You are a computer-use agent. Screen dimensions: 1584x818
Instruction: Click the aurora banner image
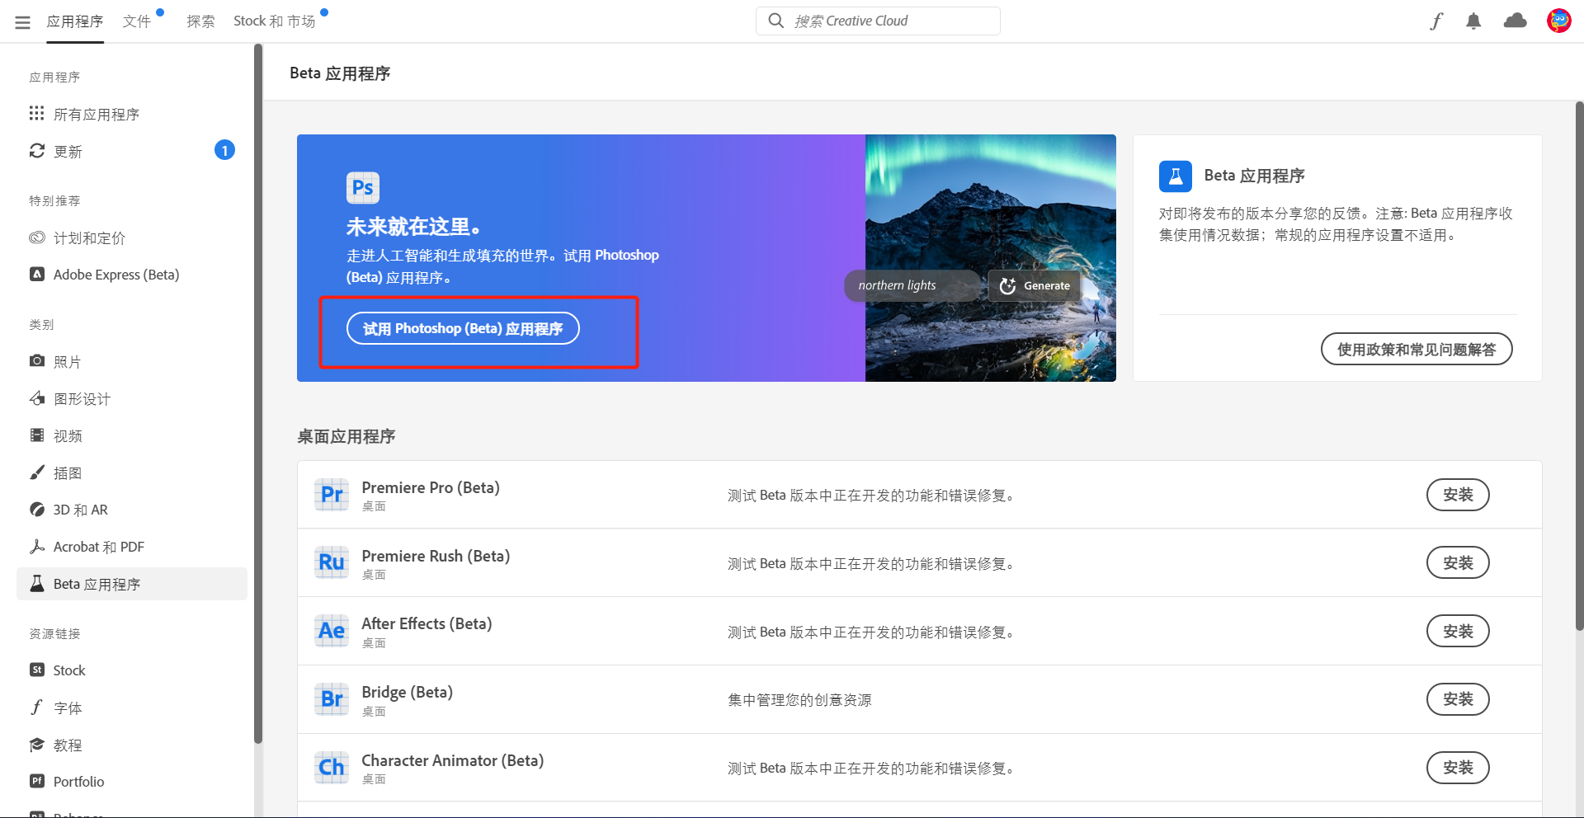[990, 257]
